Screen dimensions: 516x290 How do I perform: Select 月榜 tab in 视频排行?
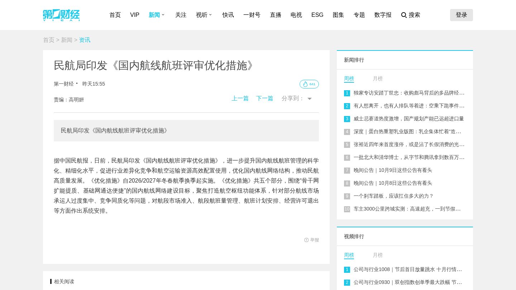coord(378,255)
